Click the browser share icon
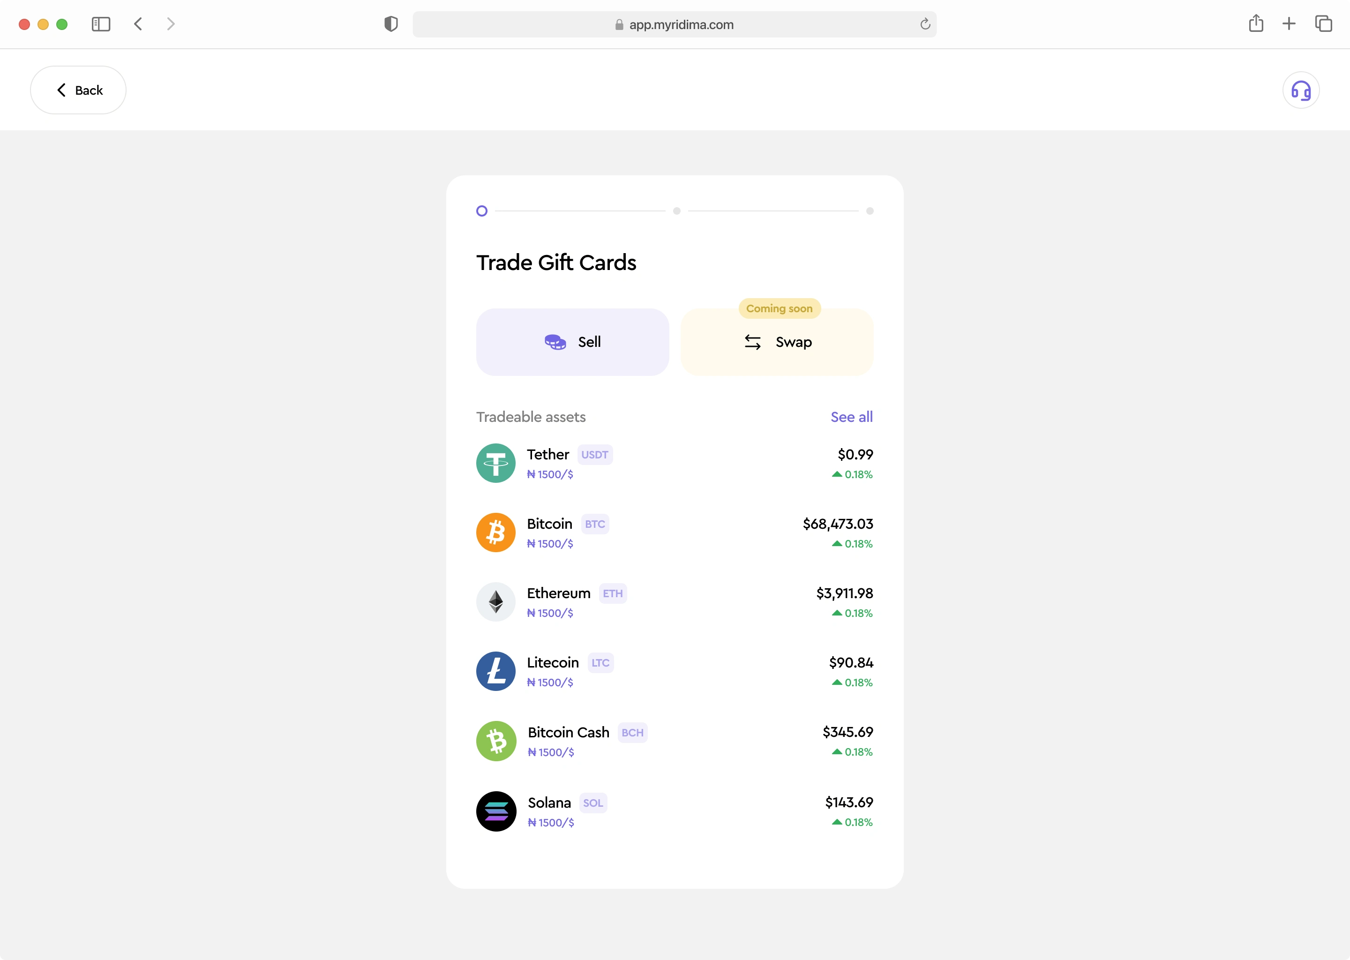This screenshot has height=960, width=1350. click(x=1255, y=23)
